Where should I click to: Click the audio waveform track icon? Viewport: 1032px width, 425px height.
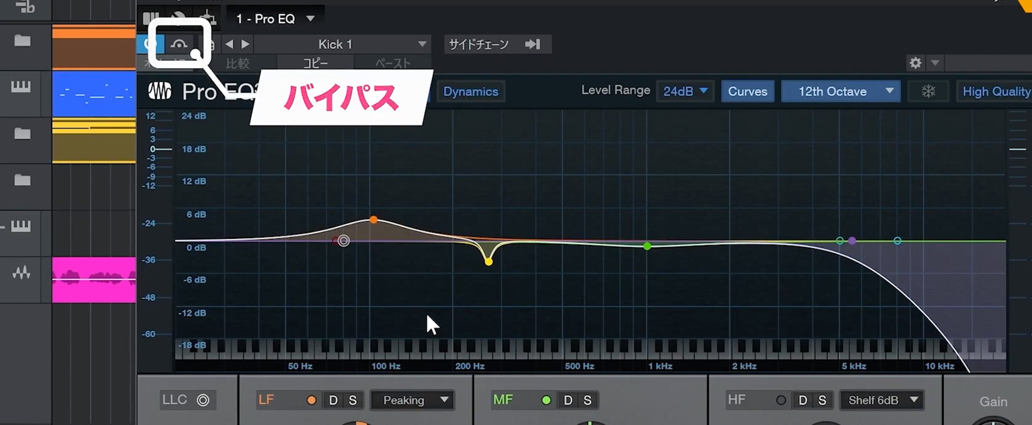click(21, 273)
